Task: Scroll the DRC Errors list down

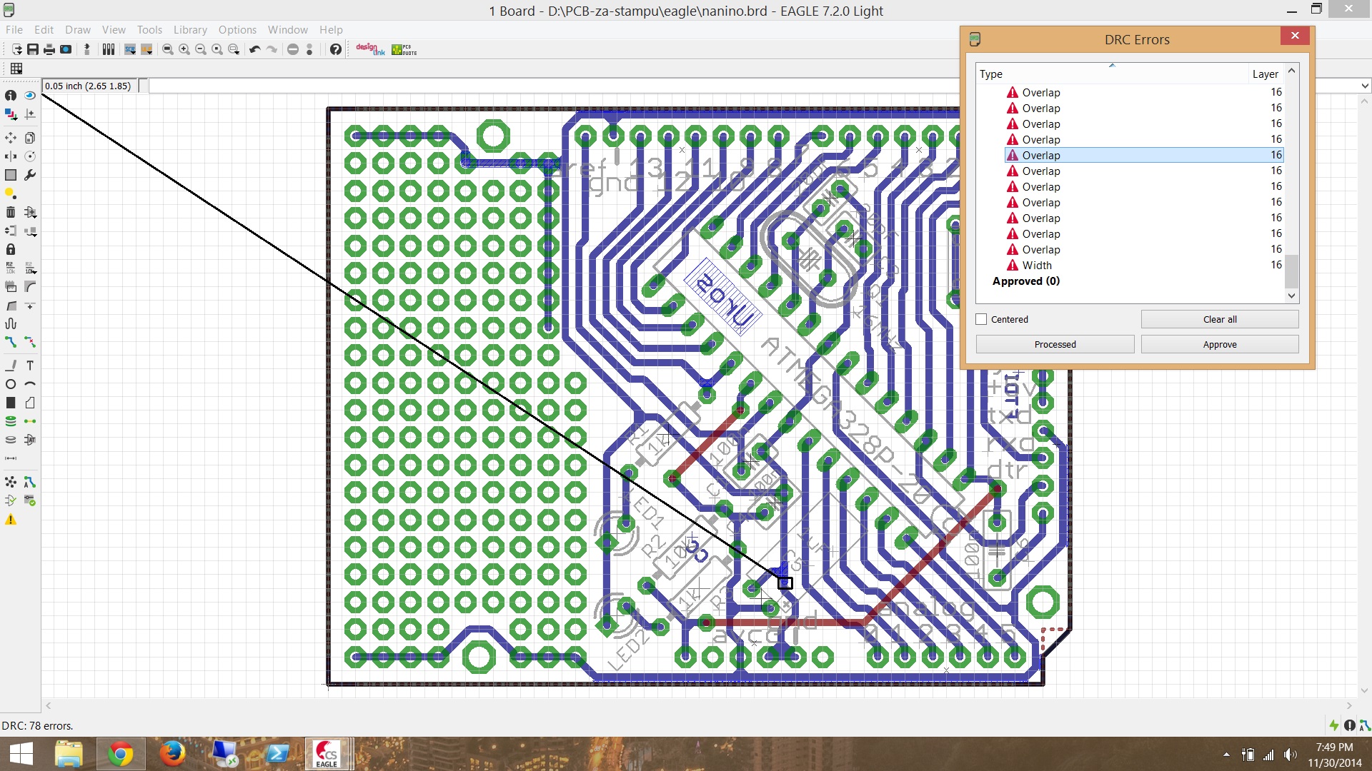Action: coord(1292,295)
